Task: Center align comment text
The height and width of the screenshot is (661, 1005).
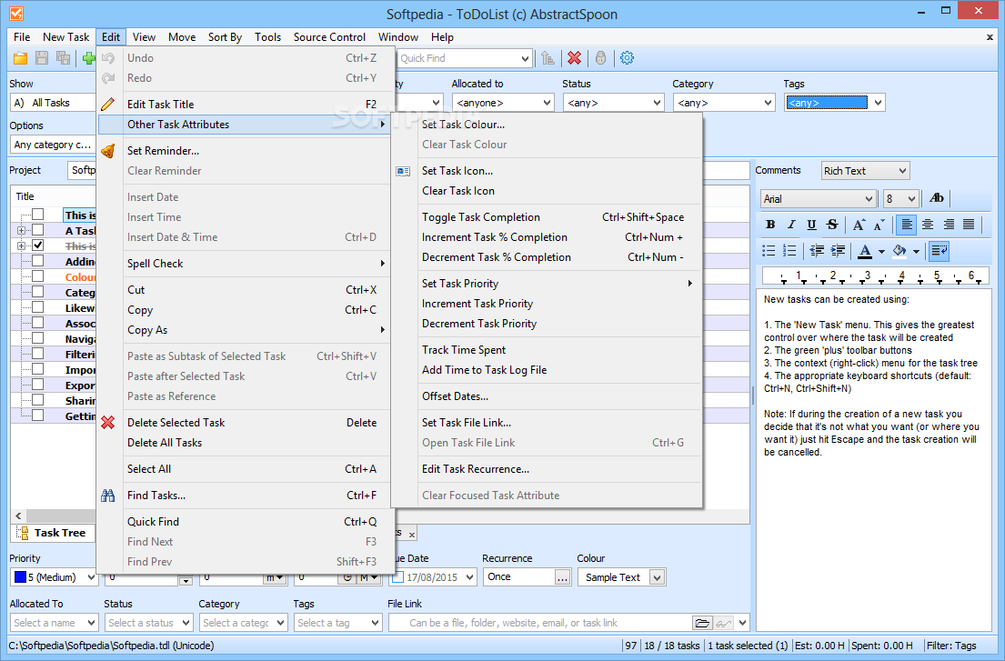Action: click(x=928, y=225)
